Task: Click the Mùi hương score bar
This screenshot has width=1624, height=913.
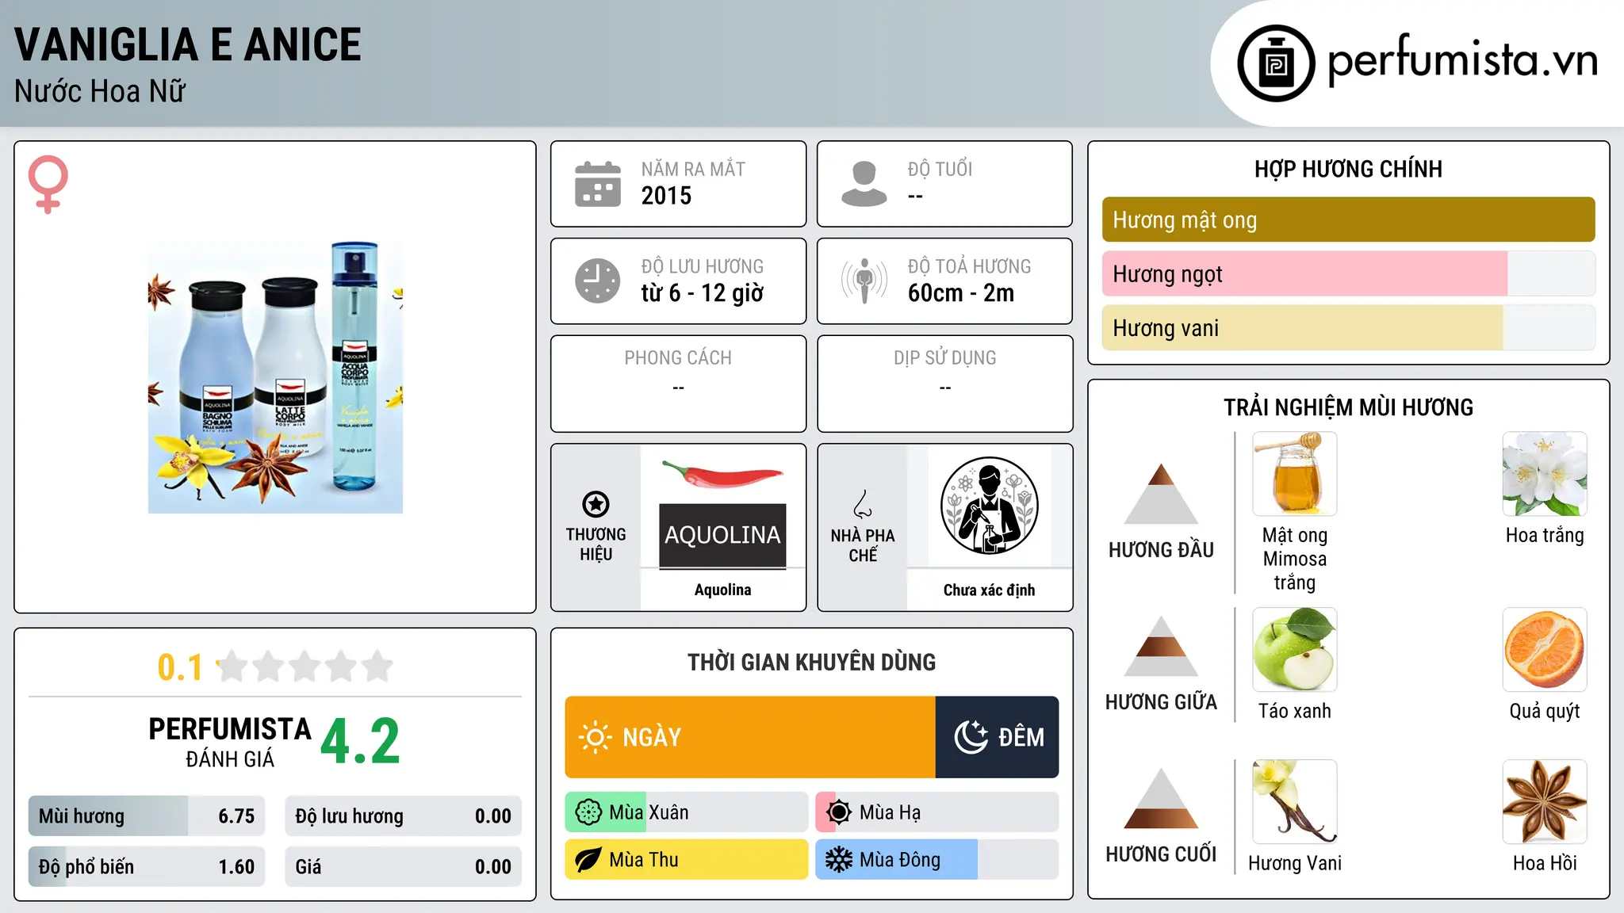Action: pos(147,816)
